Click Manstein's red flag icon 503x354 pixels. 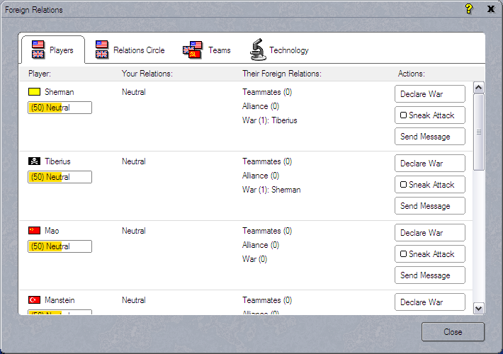click(x=34, y=300)
